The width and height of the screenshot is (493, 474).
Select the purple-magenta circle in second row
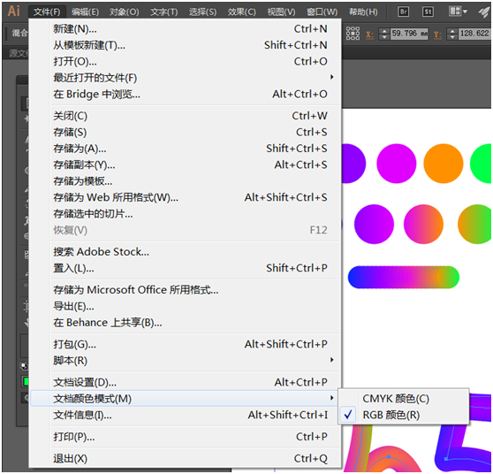374,224
